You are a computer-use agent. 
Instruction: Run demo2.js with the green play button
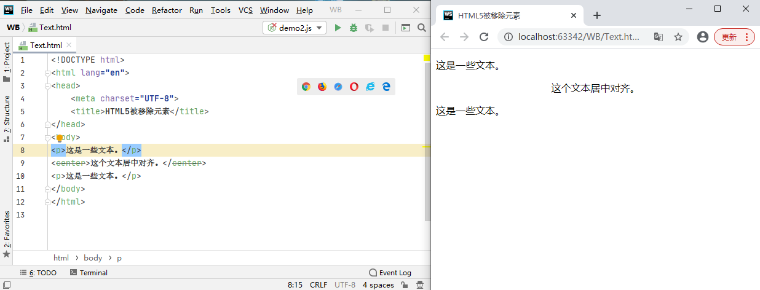pyautogui.click(x=338, y=28)
